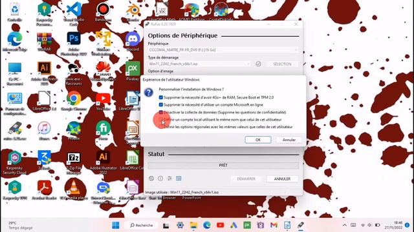414x232 pixels.
Task: Click the DÉMARRER button in Rufus
Action: 246,179
